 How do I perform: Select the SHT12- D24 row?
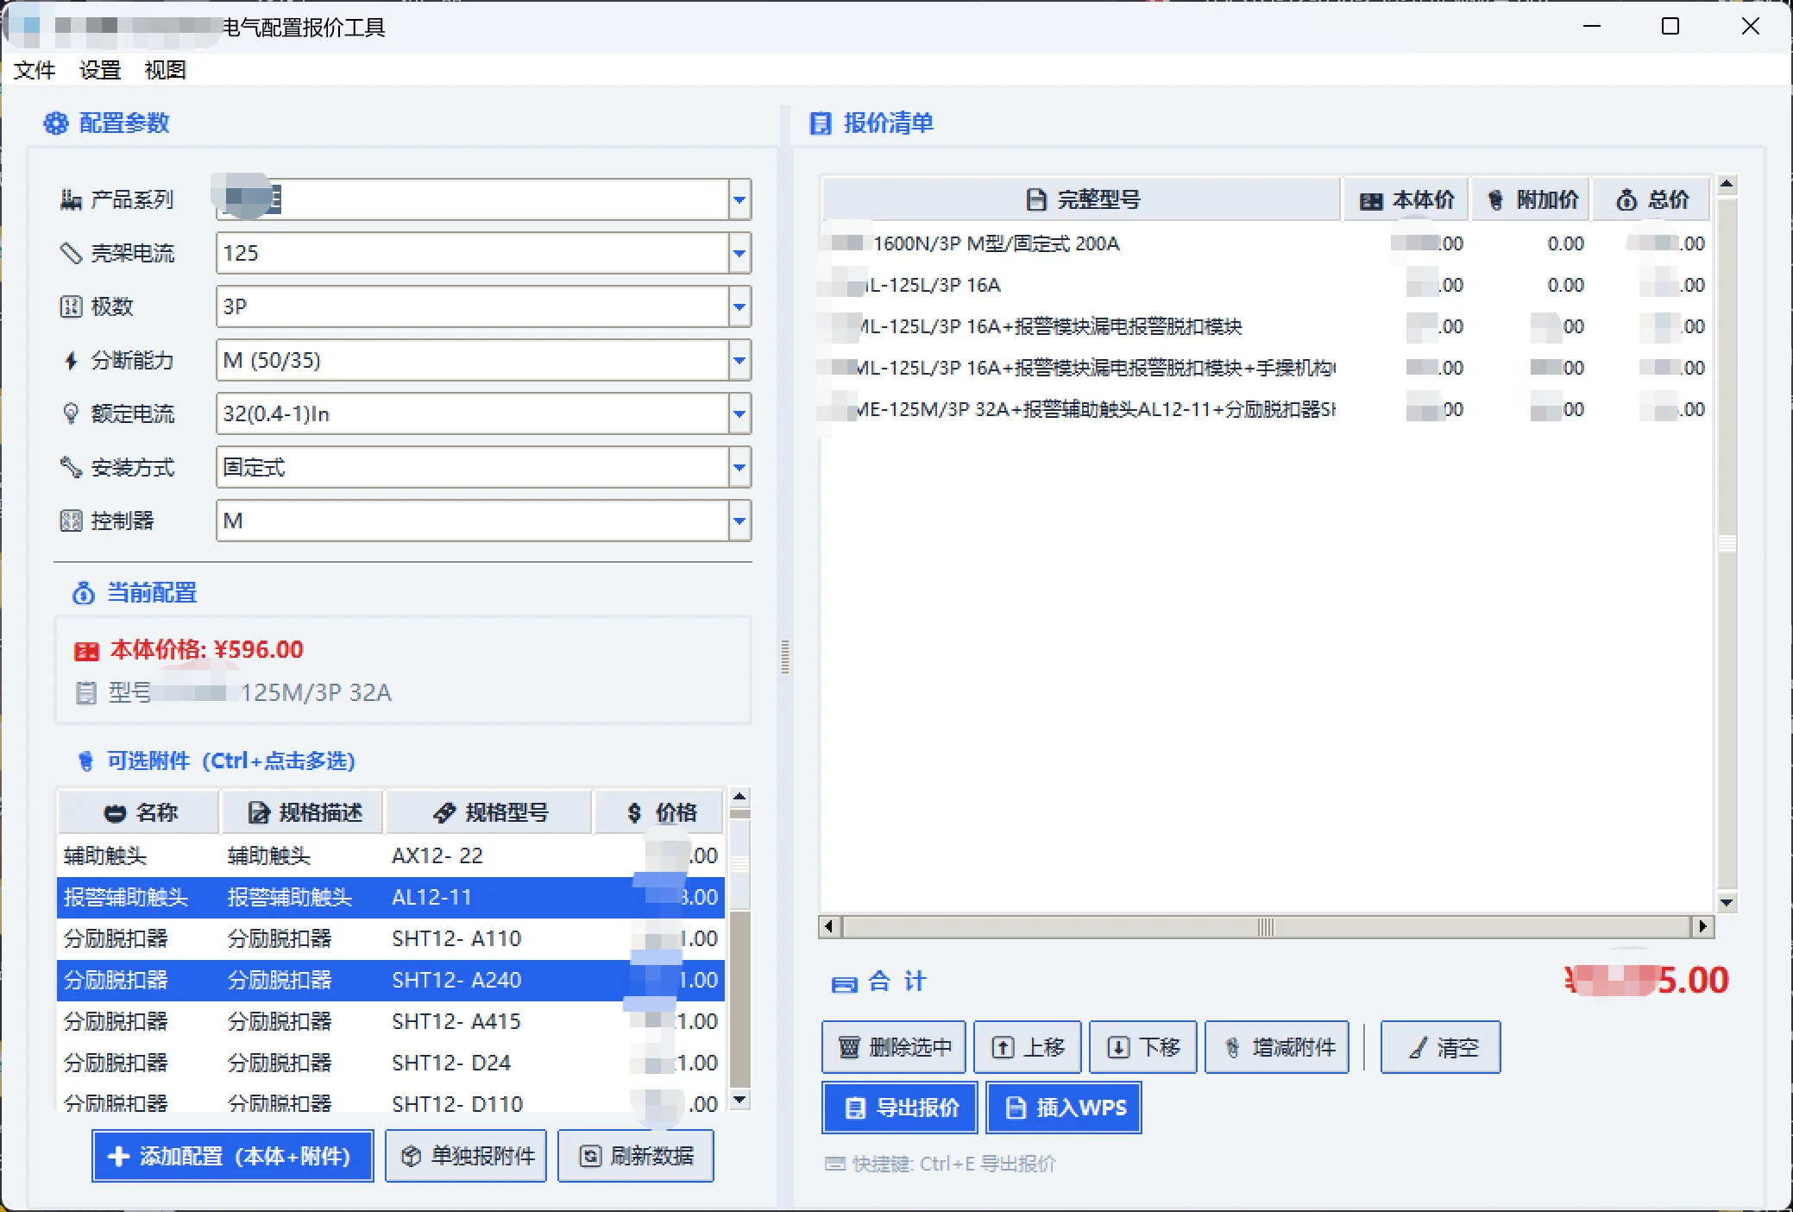(x=391, y=1063)
